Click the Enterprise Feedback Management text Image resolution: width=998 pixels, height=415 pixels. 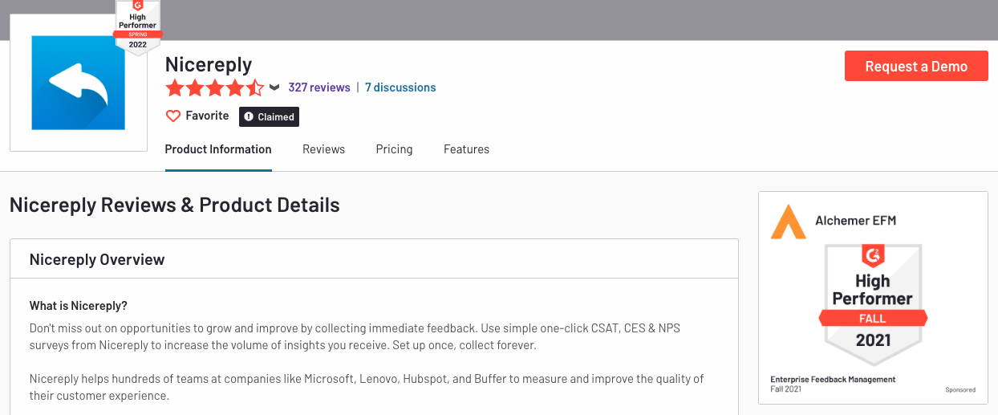[x=833, y=379]
